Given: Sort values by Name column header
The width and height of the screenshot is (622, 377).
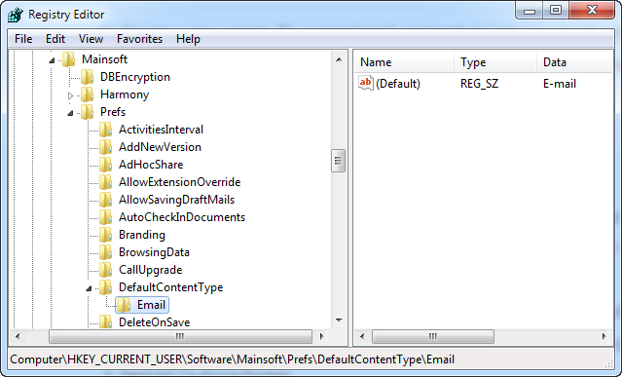Looking at the screenshot, I should (404, 62).
